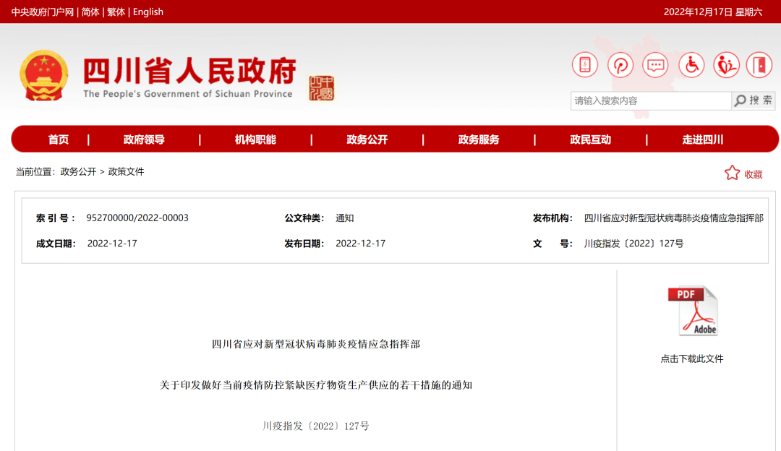
Task: Open the 政务公开 nav menu
Action: (x=367, y=139)
